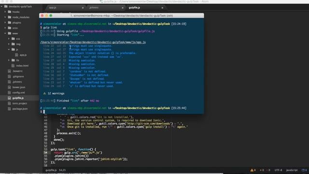Click the "Finished 'lint'" terminal line

click(70, 101)
